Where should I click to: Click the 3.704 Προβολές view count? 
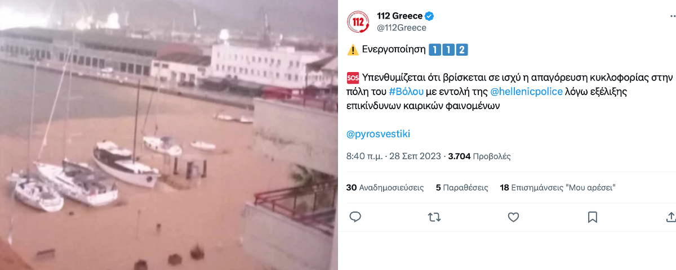click(479, 156)
